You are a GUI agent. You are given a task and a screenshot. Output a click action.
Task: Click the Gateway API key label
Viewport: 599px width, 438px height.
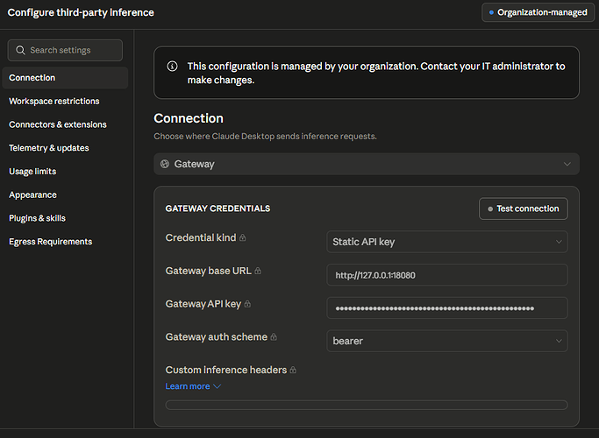point(203,304)
